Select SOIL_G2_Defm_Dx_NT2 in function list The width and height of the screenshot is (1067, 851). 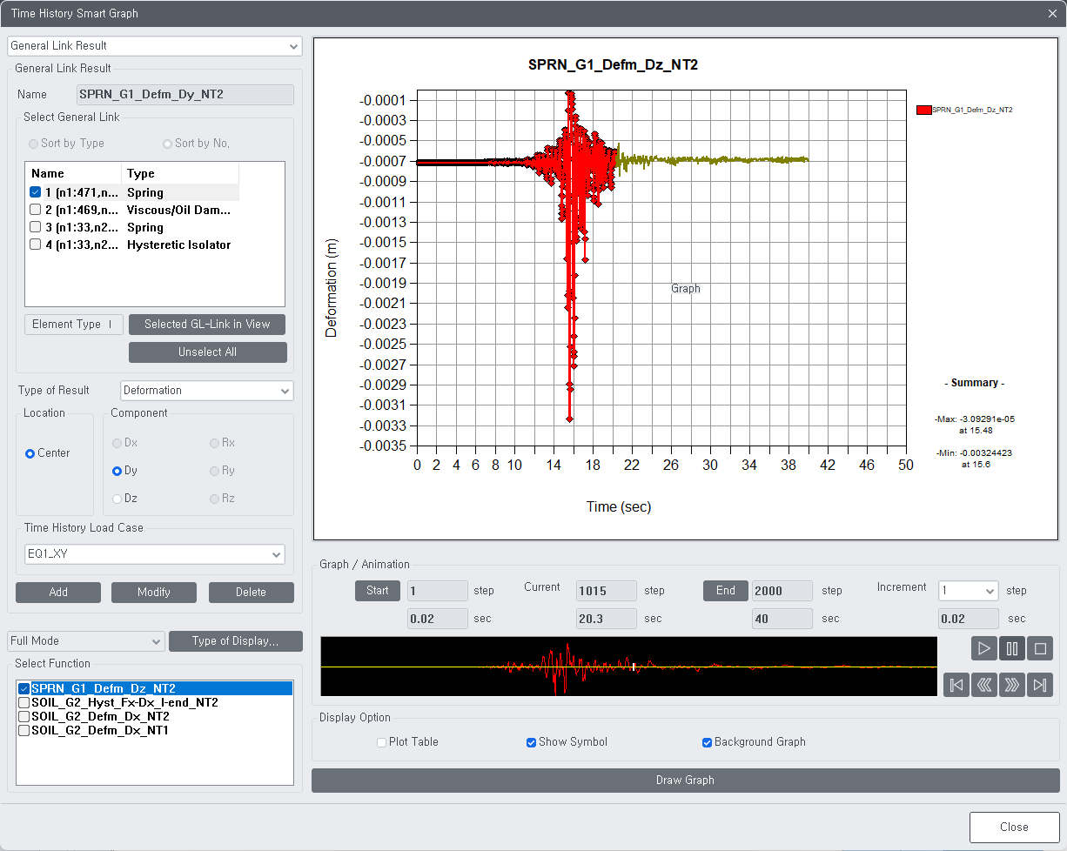tap(100, 716)
